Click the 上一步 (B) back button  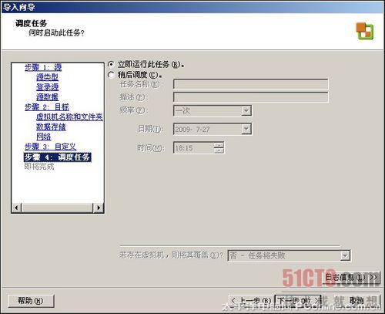click(251, 300)
